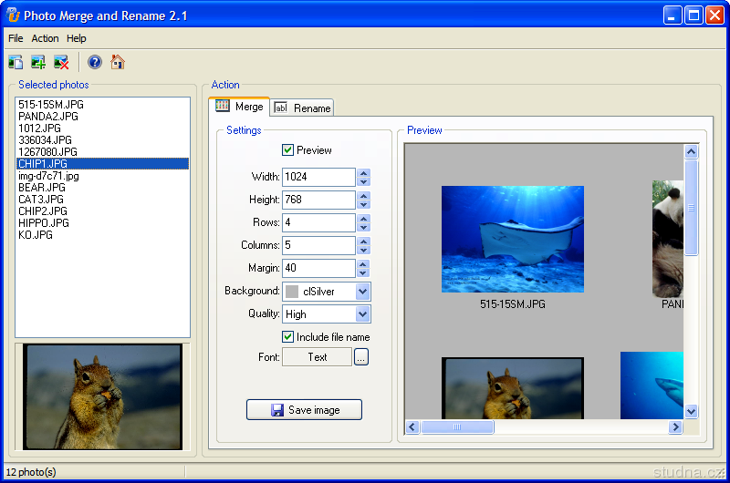This screenshot has height=483, width=730.
Task: Toggle Include file name checkbox
Action: click(287, 336)
